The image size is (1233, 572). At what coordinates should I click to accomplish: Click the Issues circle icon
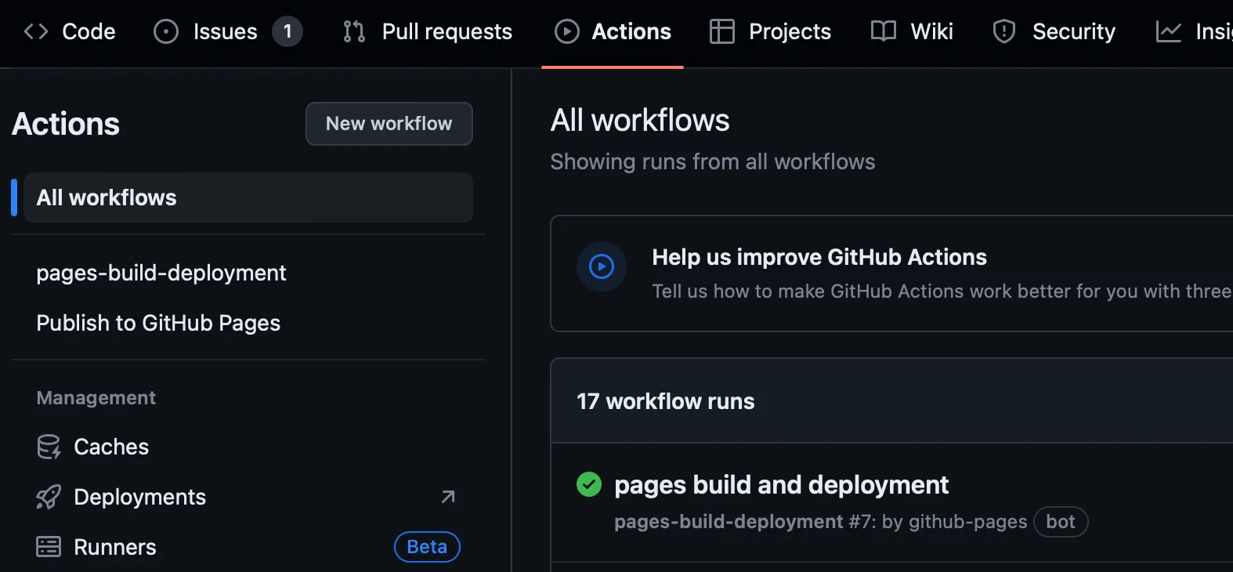[x=166, y=31]
